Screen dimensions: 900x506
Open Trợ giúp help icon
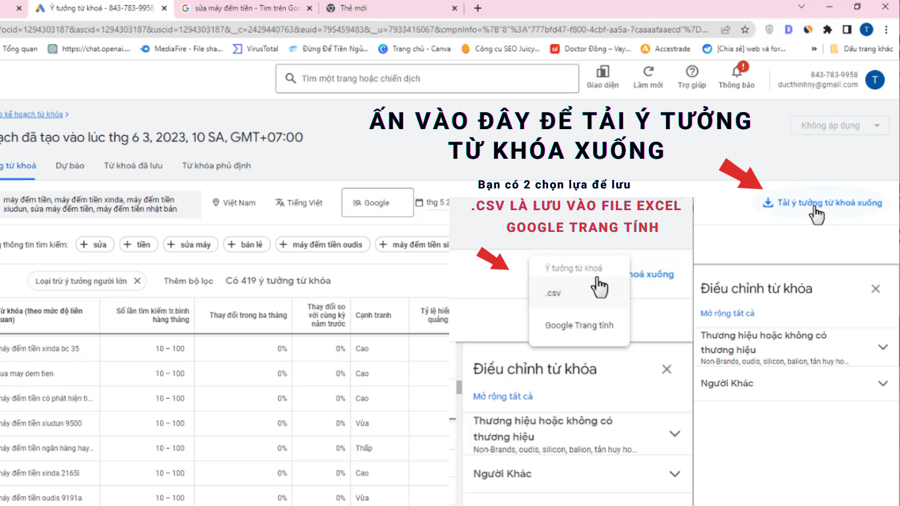(x=691, y=76)
